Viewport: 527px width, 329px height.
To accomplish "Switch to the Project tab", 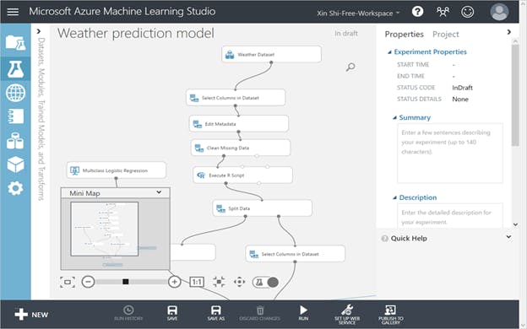I will click(446, 35).
